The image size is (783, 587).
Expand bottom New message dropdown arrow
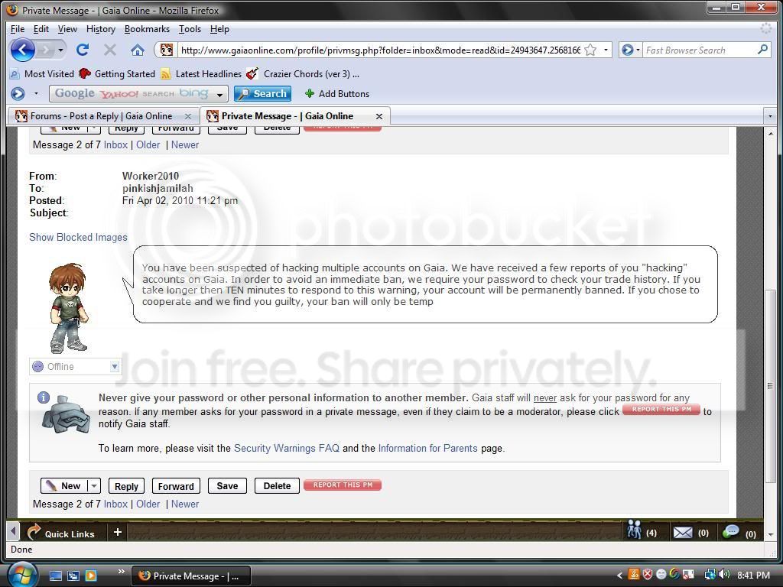point(94,485)
